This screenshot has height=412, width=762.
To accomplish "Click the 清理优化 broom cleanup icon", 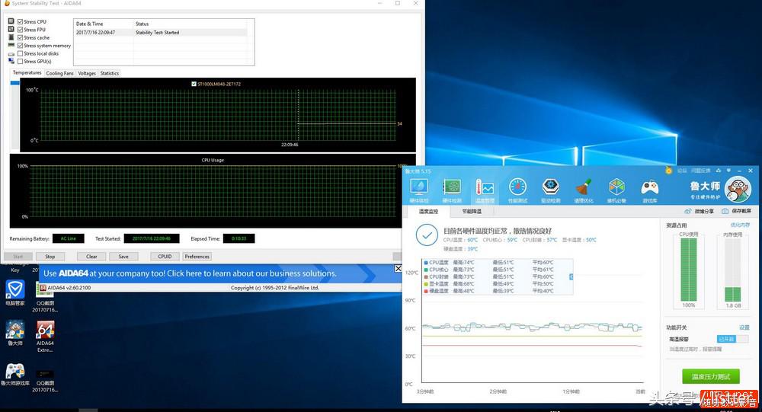I will (584, 188).
